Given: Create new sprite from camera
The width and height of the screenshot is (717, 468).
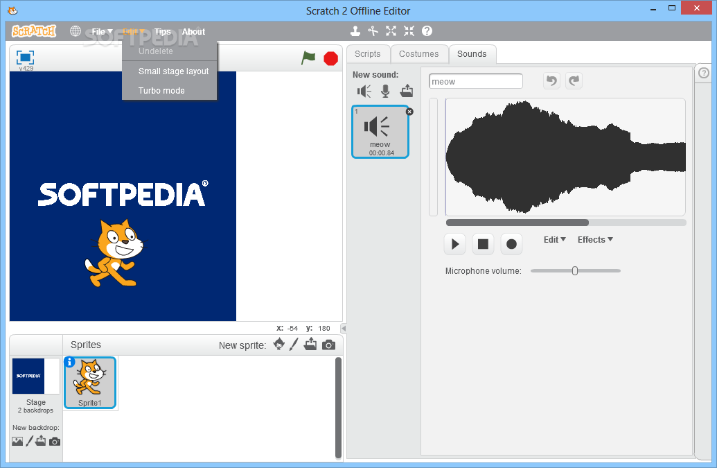Looking at the screenshot, I should (329, 345).
